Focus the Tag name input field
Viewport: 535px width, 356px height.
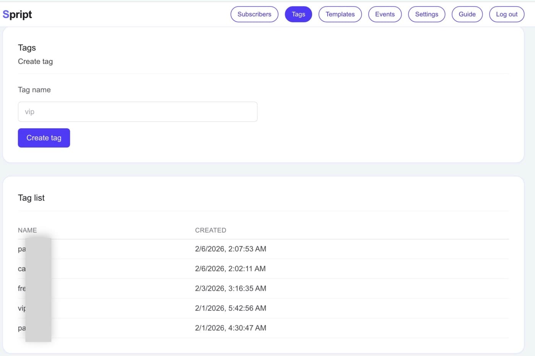click(138, 112)
